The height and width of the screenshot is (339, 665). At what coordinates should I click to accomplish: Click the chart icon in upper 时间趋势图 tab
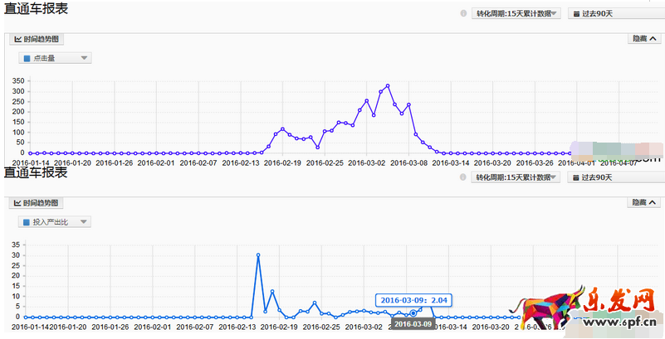tap(17, 39)
